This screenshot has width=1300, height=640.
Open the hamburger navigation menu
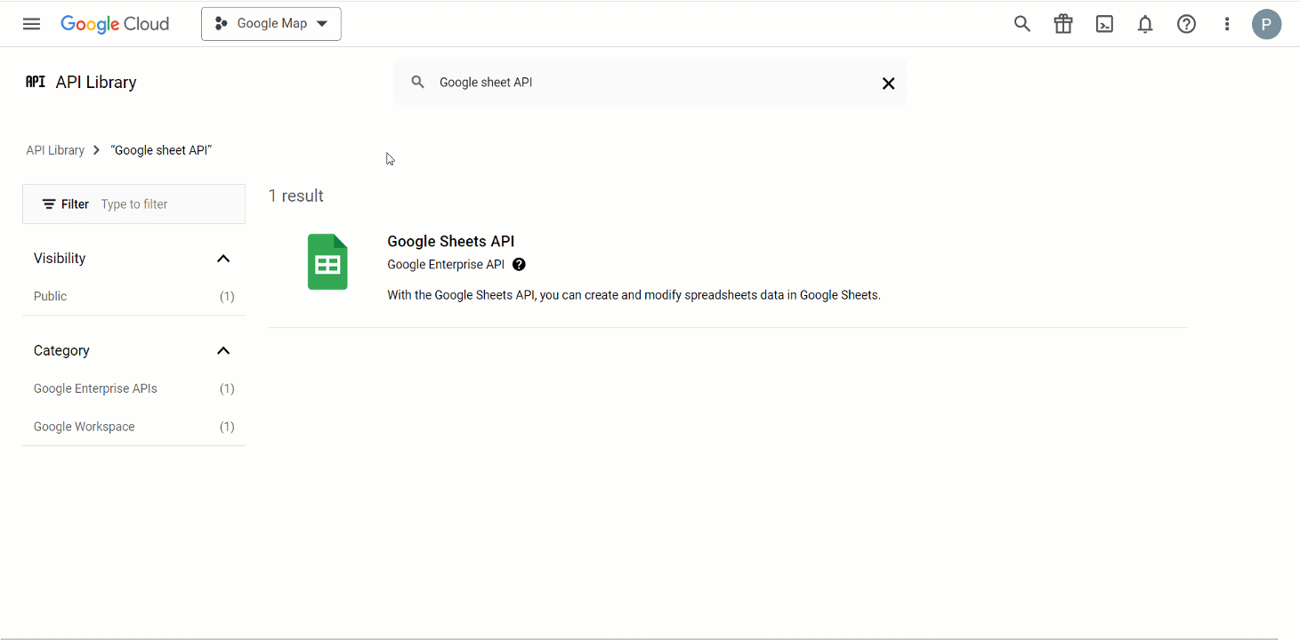tap(31, 24)
